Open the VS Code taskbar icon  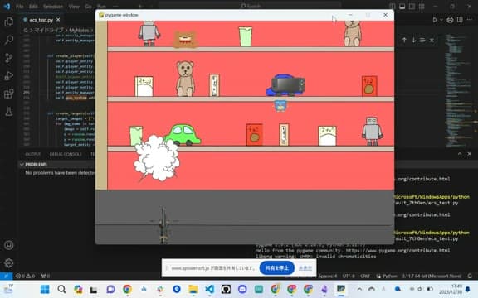click(x=209, y=289)
